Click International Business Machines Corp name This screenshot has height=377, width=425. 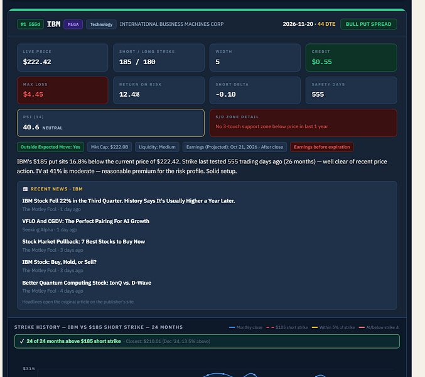click(171, 24)
